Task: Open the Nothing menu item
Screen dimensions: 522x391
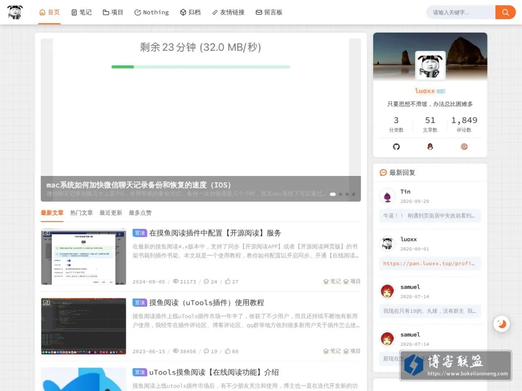Action: click(151, 12)
